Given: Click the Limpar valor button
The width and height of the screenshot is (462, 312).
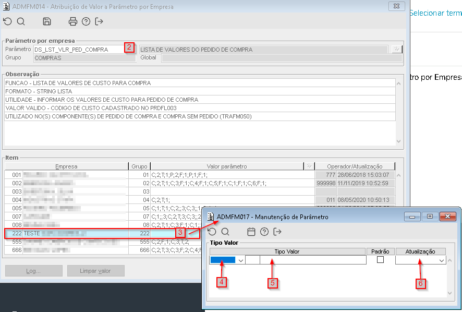Looking at the screenshot, I should click(x=95, y=271).
